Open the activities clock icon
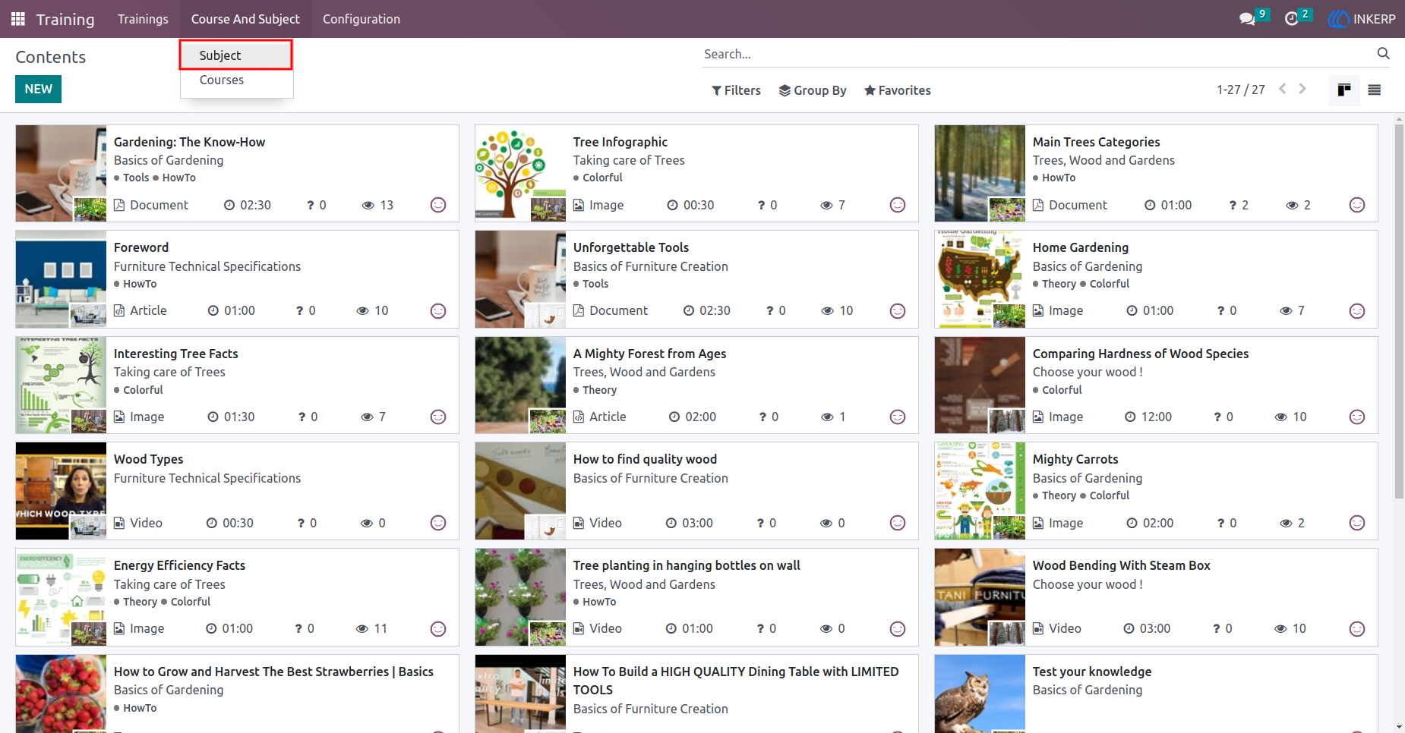1405x733 pixels. [1291, 19]
